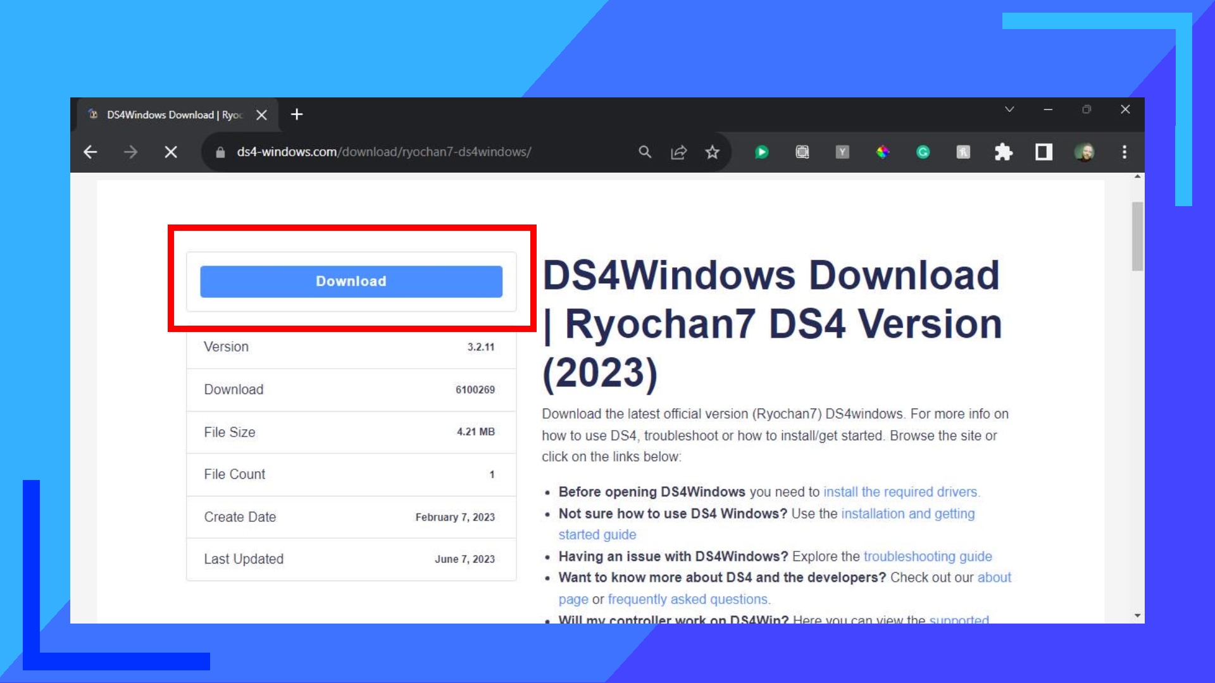Screen dimensions: 1215x683
Task: Click the page vertical scrollbar thumb
Action: (x=1137, y=236)
